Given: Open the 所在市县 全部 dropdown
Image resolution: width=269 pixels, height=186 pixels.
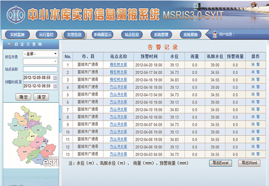Looking at the screenshot, I should click(40, 54).
